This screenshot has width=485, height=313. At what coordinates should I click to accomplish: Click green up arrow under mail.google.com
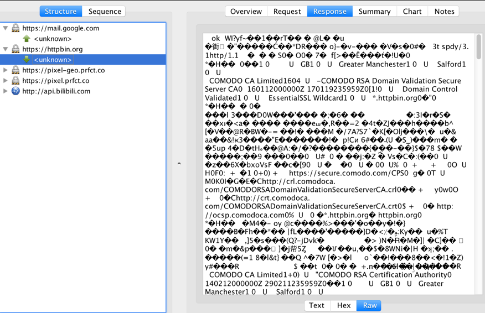click(26, 39)
